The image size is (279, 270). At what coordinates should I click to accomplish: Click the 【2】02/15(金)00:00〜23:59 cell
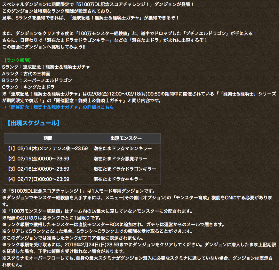48,158
